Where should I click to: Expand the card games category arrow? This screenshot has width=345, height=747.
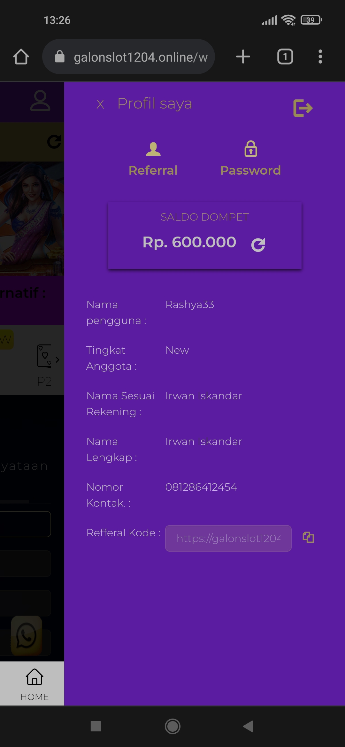(57, 360)
